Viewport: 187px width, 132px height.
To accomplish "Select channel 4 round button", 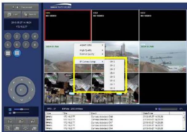I will (x=35, y=36).
